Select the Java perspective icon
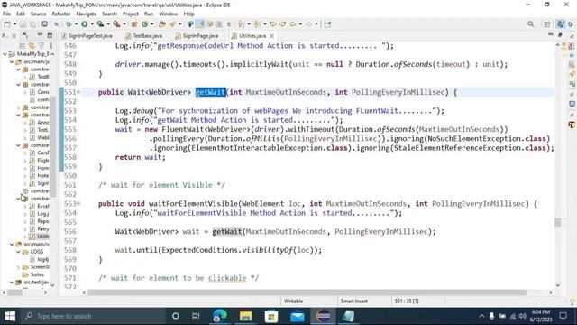This screenshot has width=577, height=325. (x=561, y=24)
